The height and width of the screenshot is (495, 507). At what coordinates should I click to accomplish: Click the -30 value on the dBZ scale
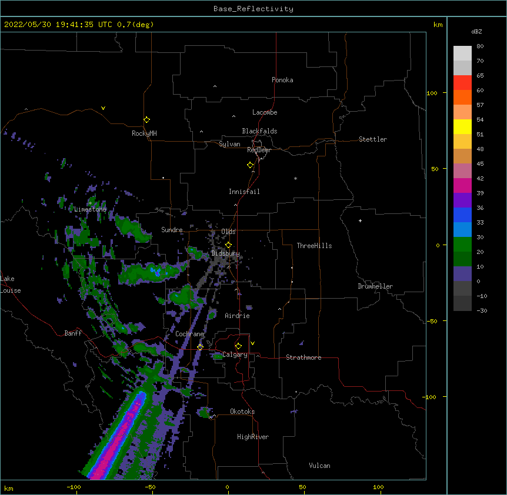tap(482, 311)
